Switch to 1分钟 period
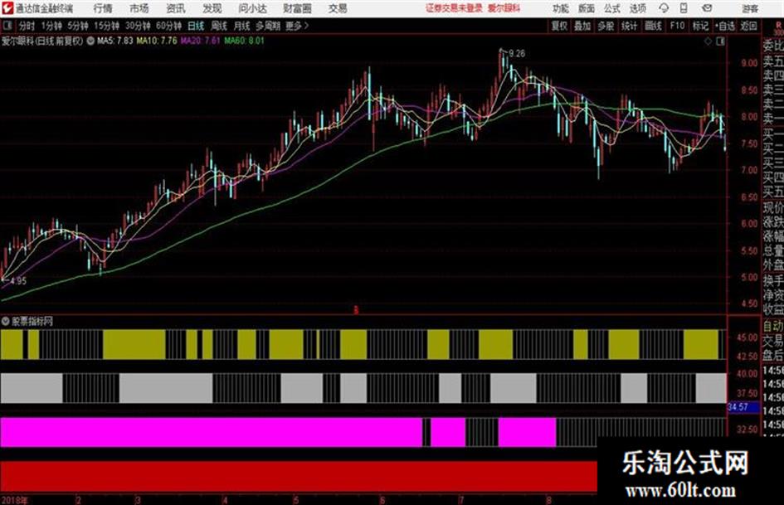This screenshot has width=784, height=505. click(x=51, y=26)
